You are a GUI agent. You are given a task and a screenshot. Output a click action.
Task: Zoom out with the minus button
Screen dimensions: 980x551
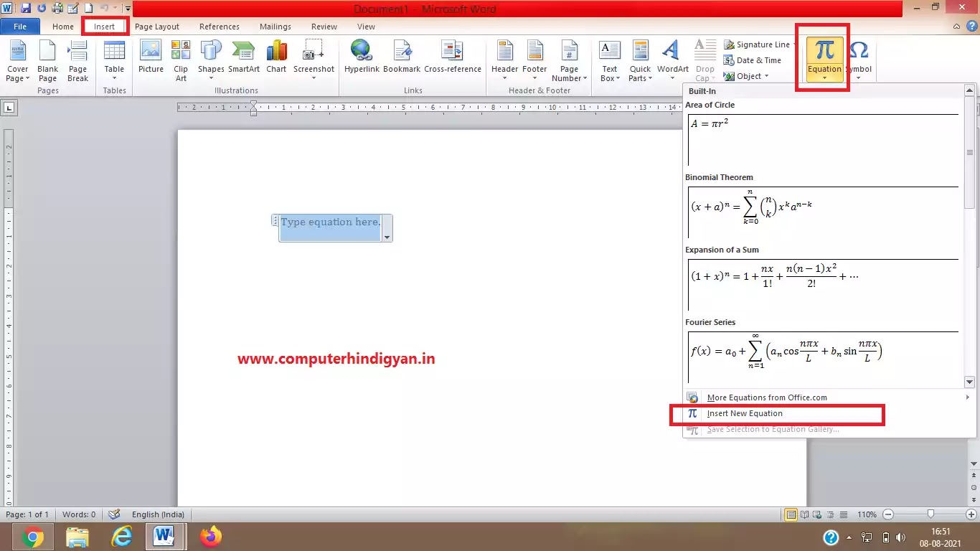point(888,514)
